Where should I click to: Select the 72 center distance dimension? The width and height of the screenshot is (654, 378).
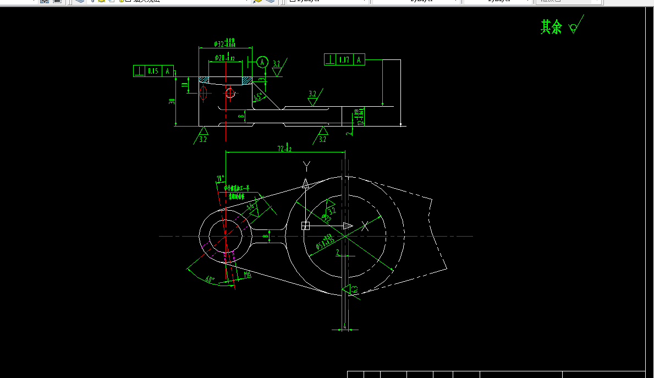(284, 148)
